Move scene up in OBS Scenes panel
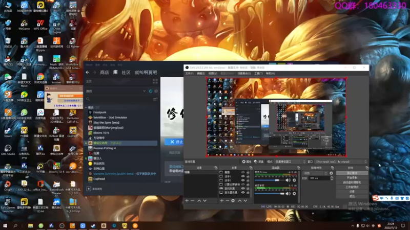410x230 pixels. (199, 201)
